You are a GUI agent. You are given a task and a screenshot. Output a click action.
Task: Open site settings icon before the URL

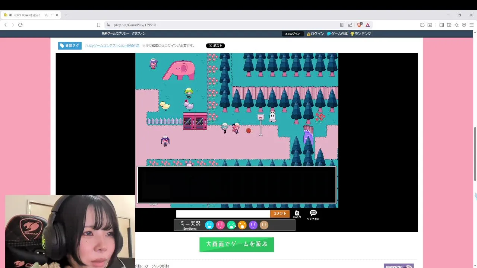click(x=108, y=25)
